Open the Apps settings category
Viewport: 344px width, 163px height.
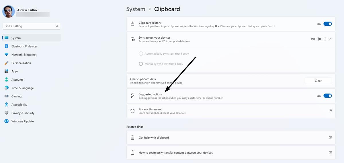(x=15, y=71)
